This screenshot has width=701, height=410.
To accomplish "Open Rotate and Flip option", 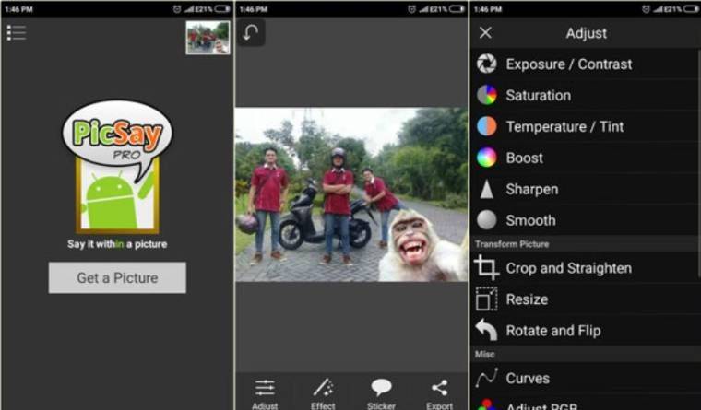I will click(x=552, y=331).
